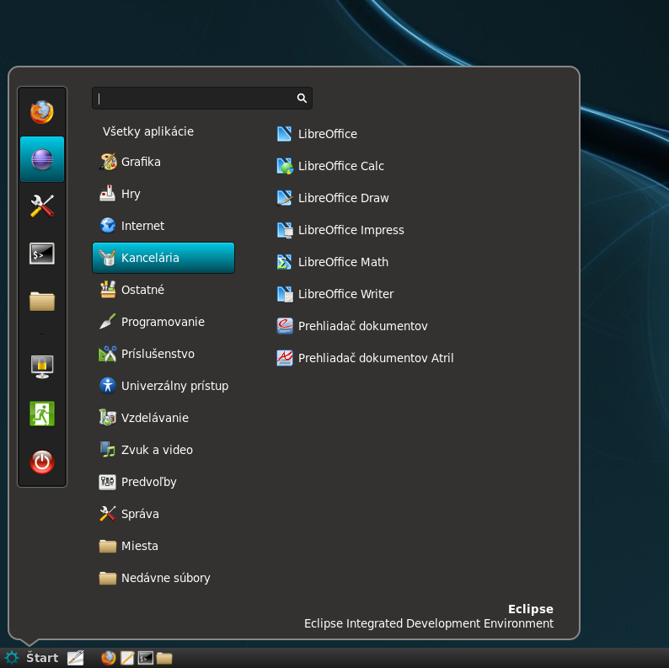This screenshot has width=669, height=668.
Task: Open the terminal launcher in bottom panel
Action: (x=146, y=658)
